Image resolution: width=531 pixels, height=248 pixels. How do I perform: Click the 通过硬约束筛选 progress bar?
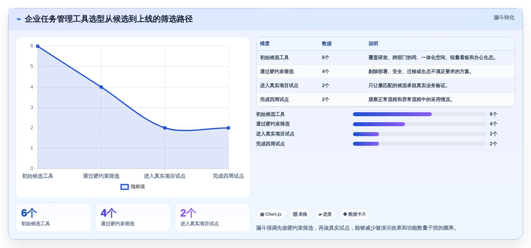pos(420,124)
